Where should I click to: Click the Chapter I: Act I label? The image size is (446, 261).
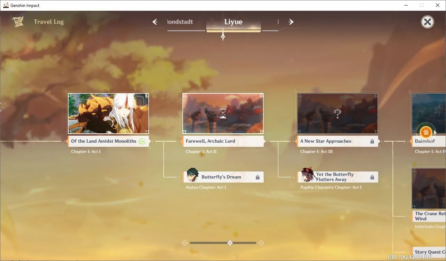click(x=86, y=152)
